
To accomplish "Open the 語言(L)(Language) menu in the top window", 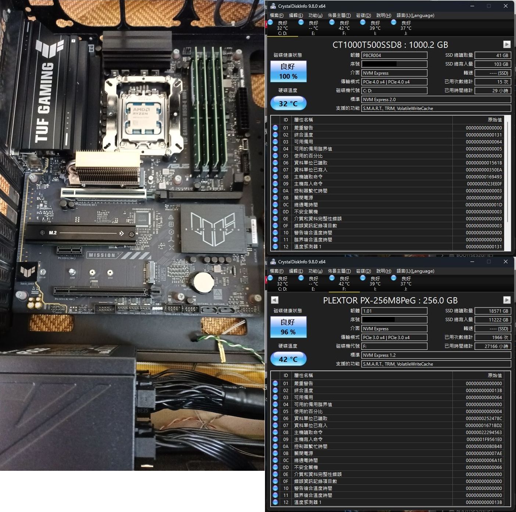I will 415,15.
